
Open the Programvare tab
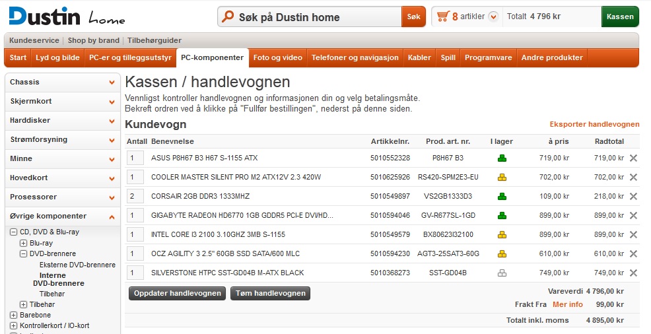coord(489,57)
